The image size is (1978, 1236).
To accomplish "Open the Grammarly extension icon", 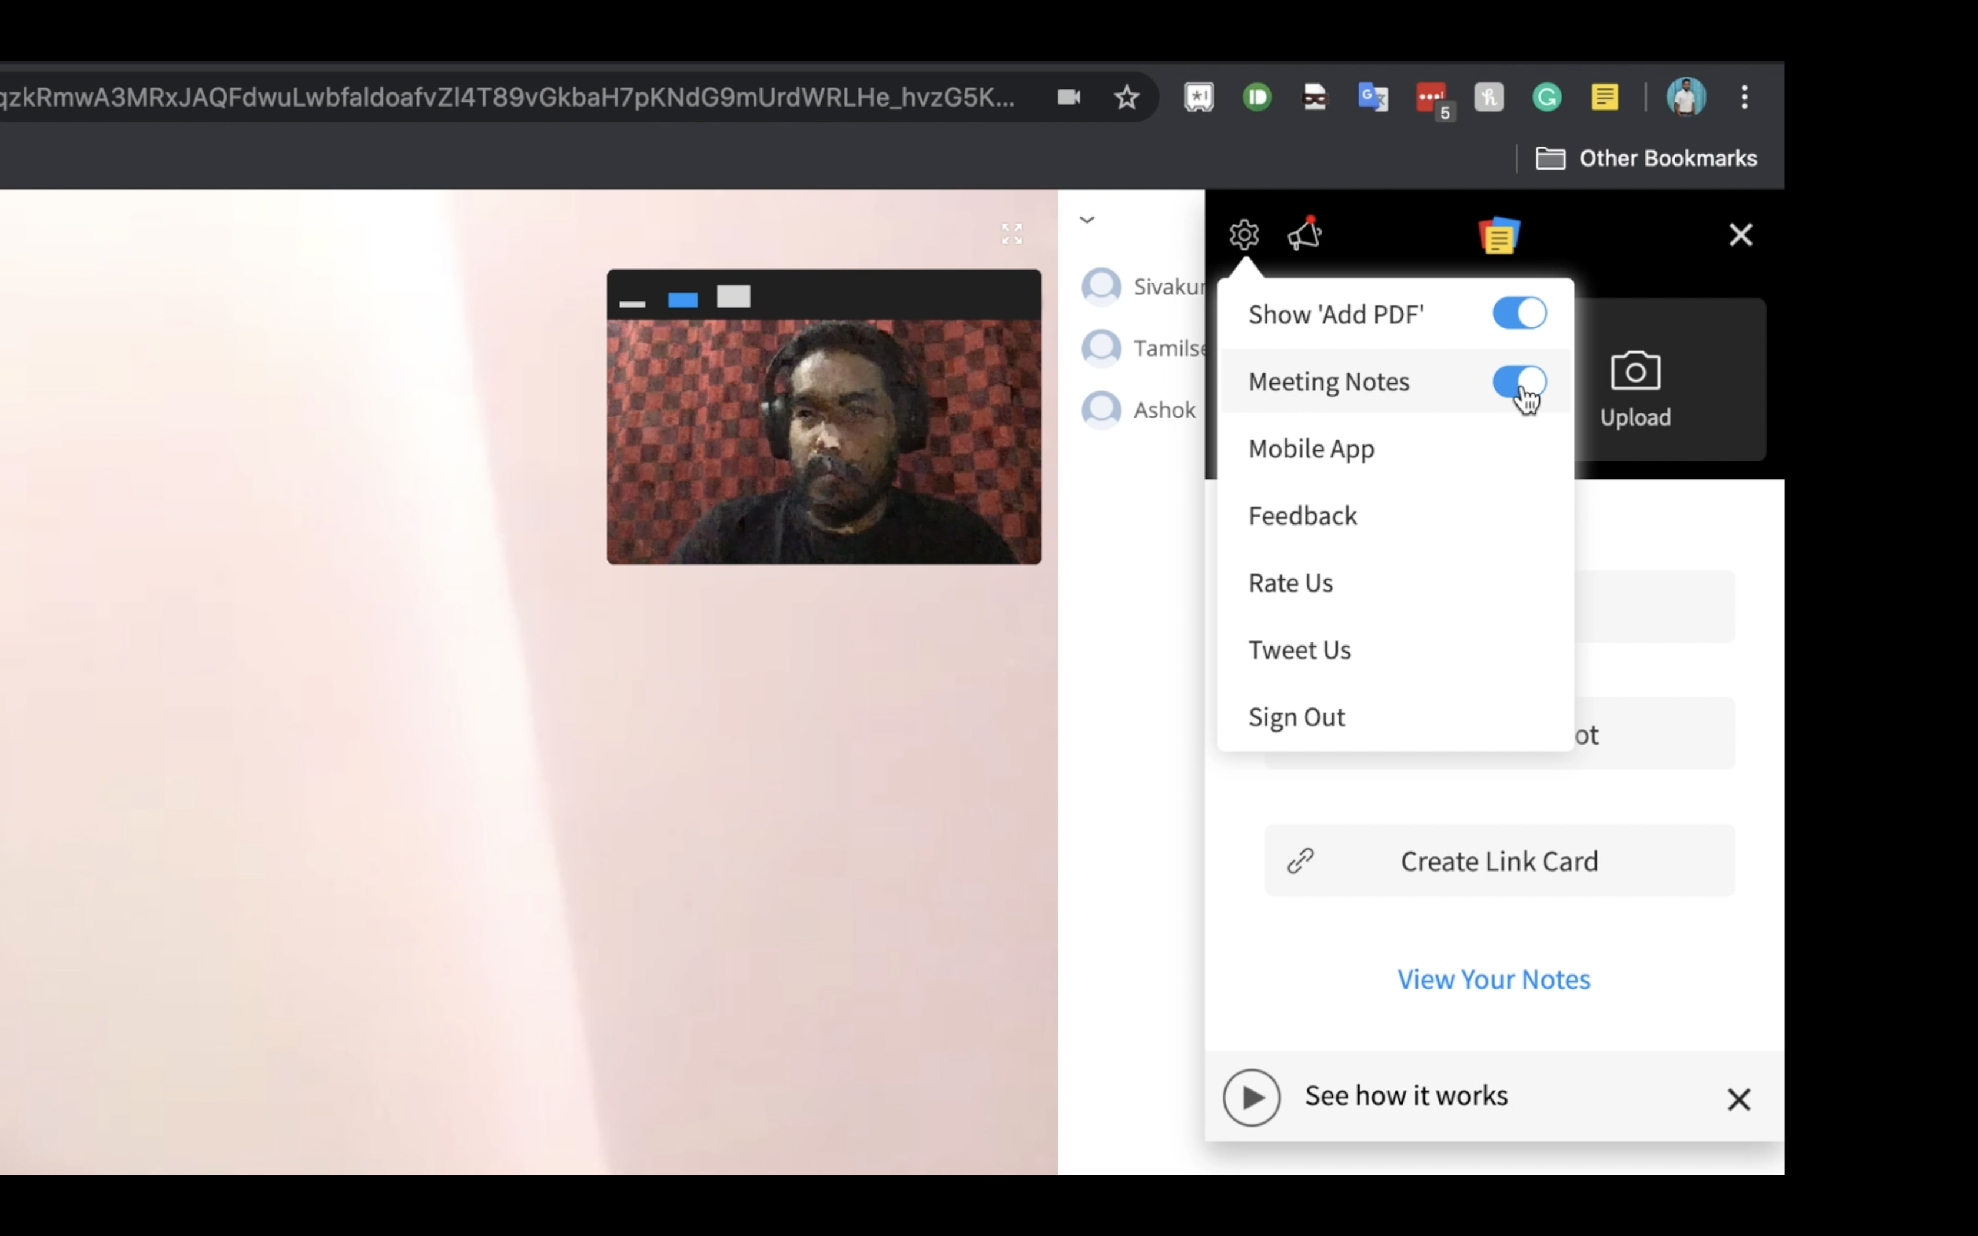I will pyautogui.click(x=1546, y=98).
